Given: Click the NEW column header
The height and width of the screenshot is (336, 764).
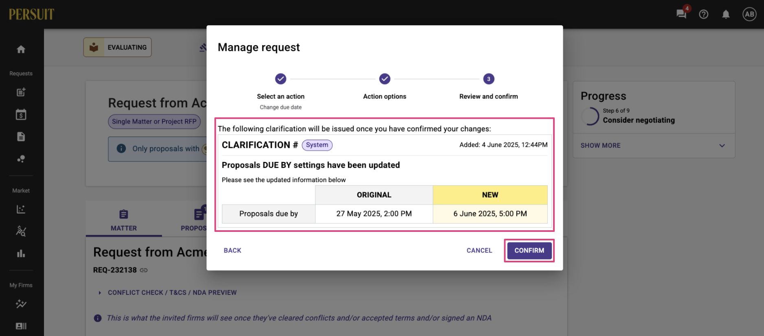Looking at the screenshot, I should pyautogui.click(x=490, y=195).
